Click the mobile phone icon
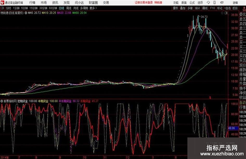 pos(215,3)
